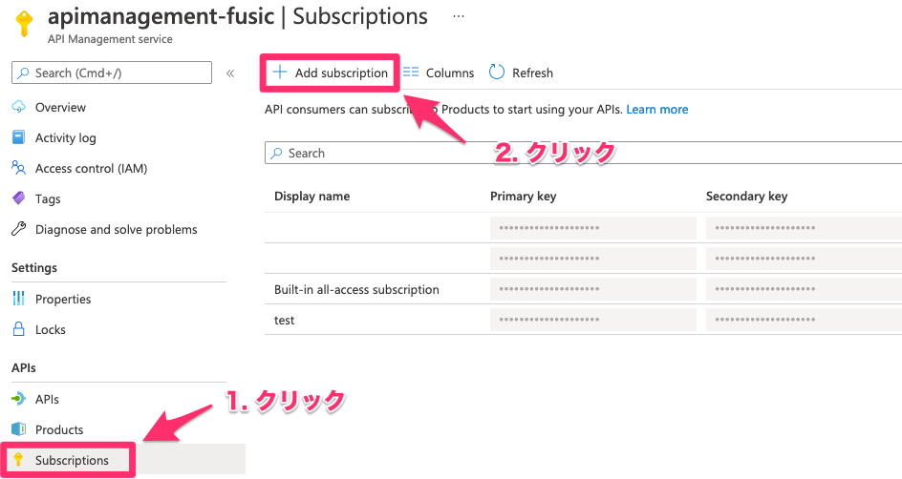The image size is (902, 479).
Task: Click the Overview cloud icon
Action: (x=18, y=107)
